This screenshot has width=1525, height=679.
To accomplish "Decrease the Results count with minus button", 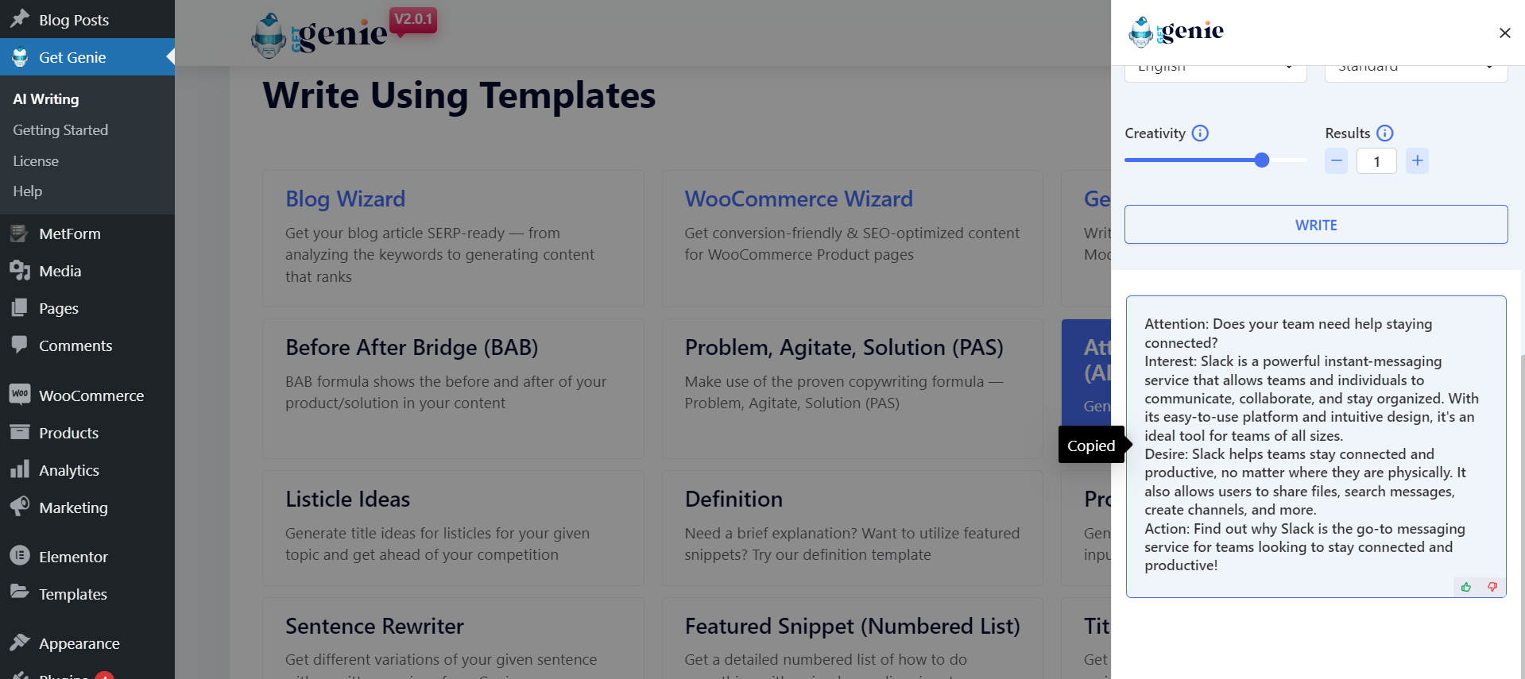I will coord(1336,161).
